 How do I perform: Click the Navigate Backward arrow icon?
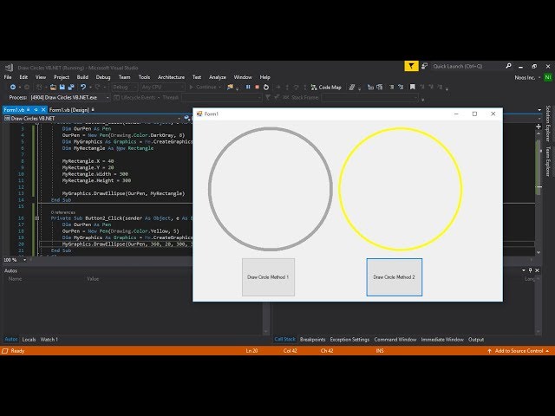pos(13,87)
